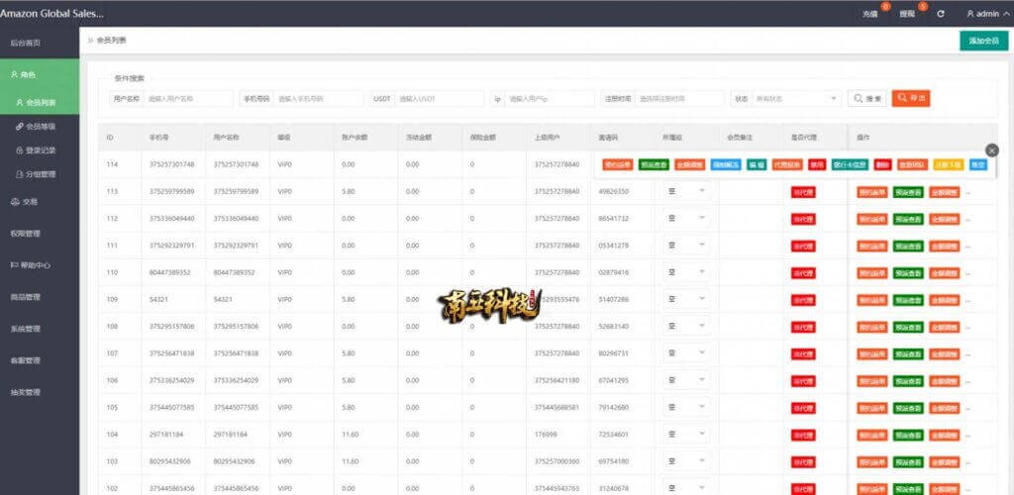Close the expanded actions popup with X

pyautogui.click(x=992, y=149)
